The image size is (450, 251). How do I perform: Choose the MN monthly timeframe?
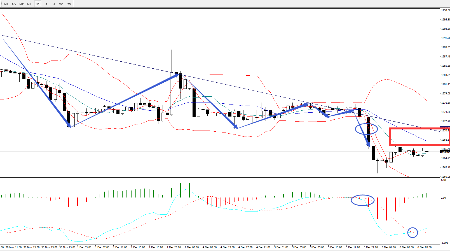[x=69, y=4]
